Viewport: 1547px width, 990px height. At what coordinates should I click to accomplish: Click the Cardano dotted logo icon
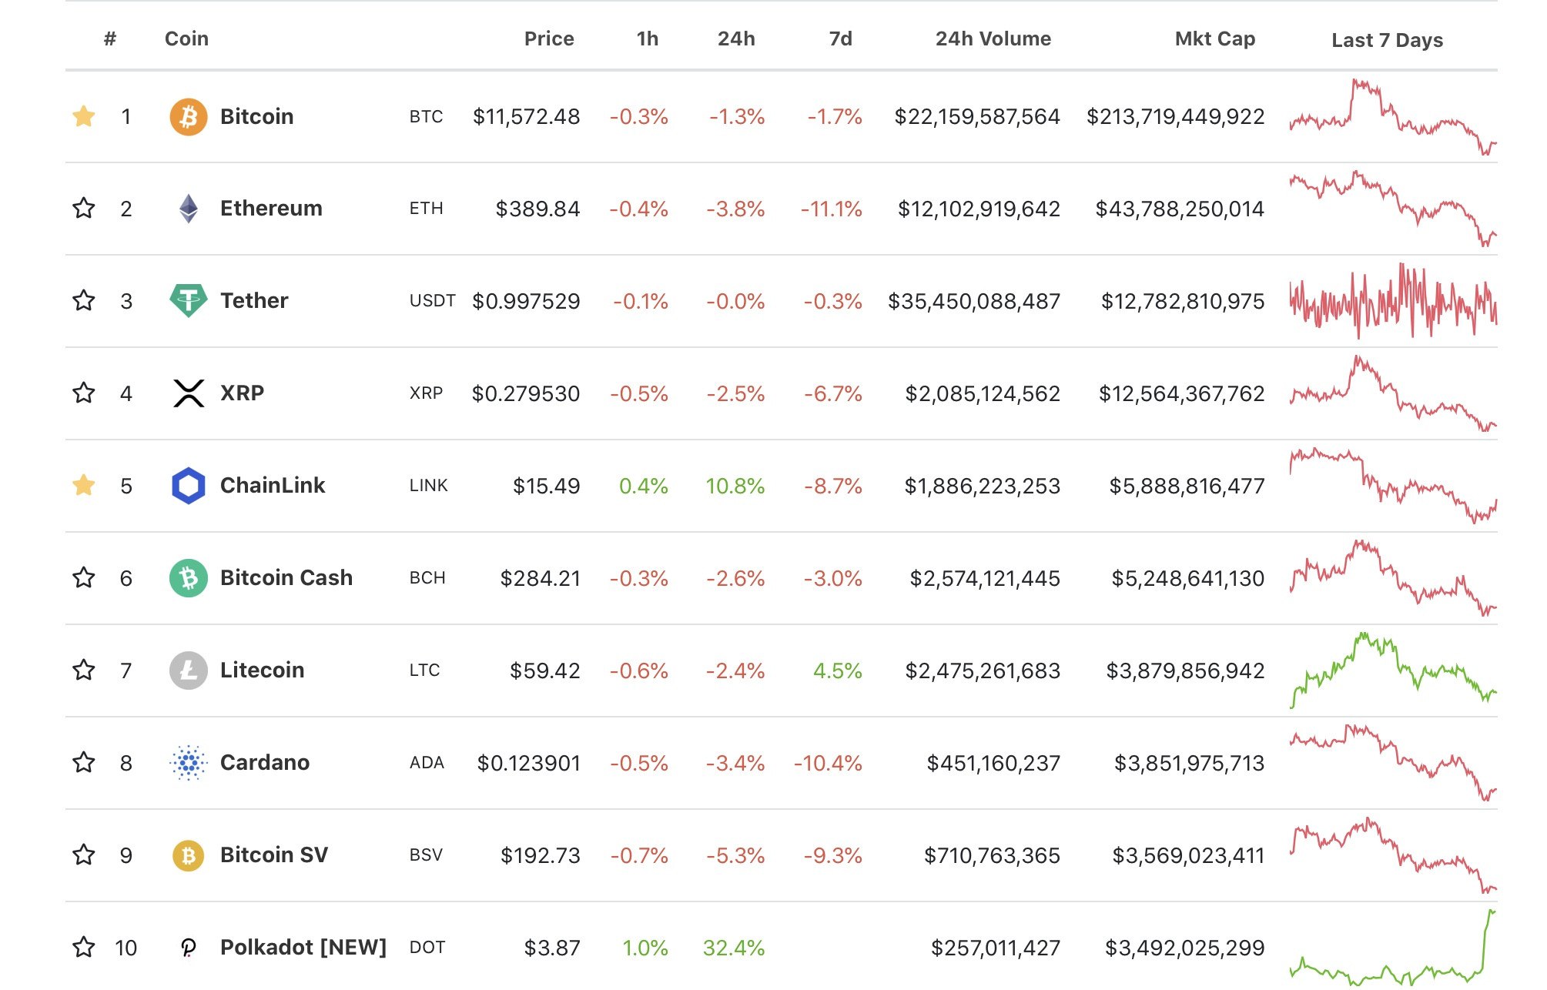tap(188, 763)
